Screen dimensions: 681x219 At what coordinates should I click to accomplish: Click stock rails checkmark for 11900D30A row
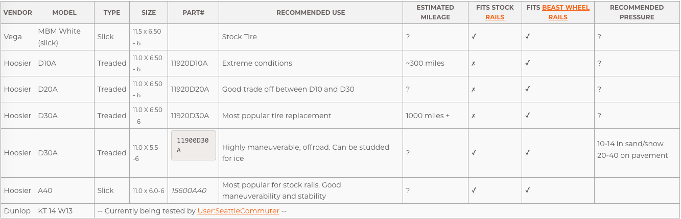point(474,152)
